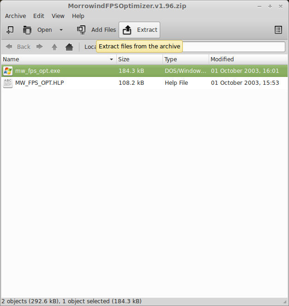Image resolution: width=289 pixels, height=306 pixels.
Task: Click the Extract button
Action: [139, 30]
